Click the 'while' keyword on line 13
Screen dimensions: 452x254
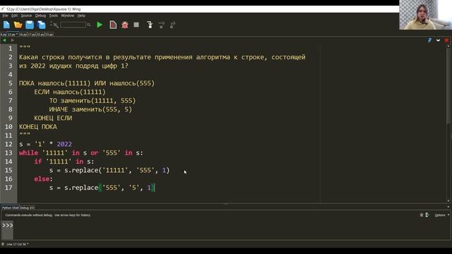pyautogui.click(x=28, y=153)
